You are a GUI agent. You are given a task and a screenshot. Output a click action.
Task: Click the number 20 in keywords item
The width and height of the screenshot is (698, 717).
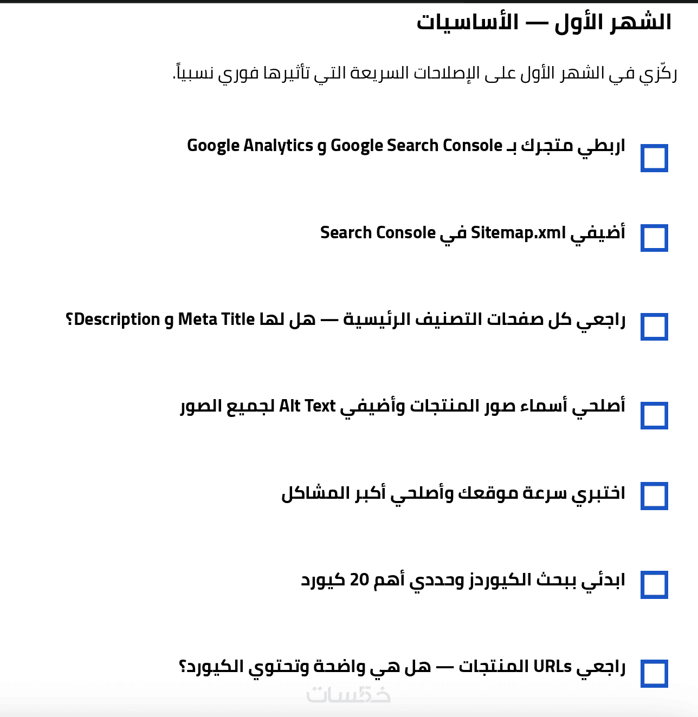[359, 580]
